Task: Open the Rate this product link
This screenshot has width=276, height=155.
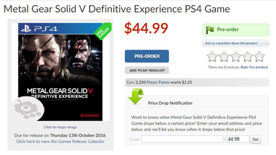Action: 254,67
